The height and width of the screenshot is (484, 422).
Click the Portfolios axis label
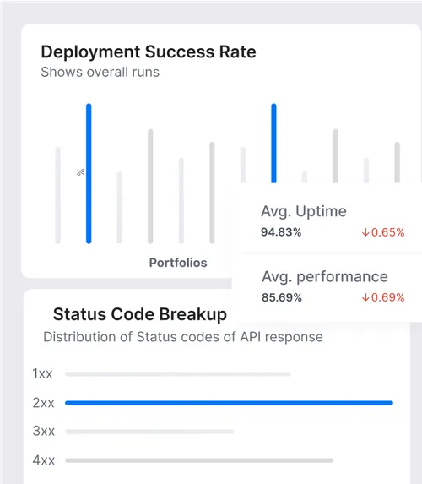click(178, 263)
